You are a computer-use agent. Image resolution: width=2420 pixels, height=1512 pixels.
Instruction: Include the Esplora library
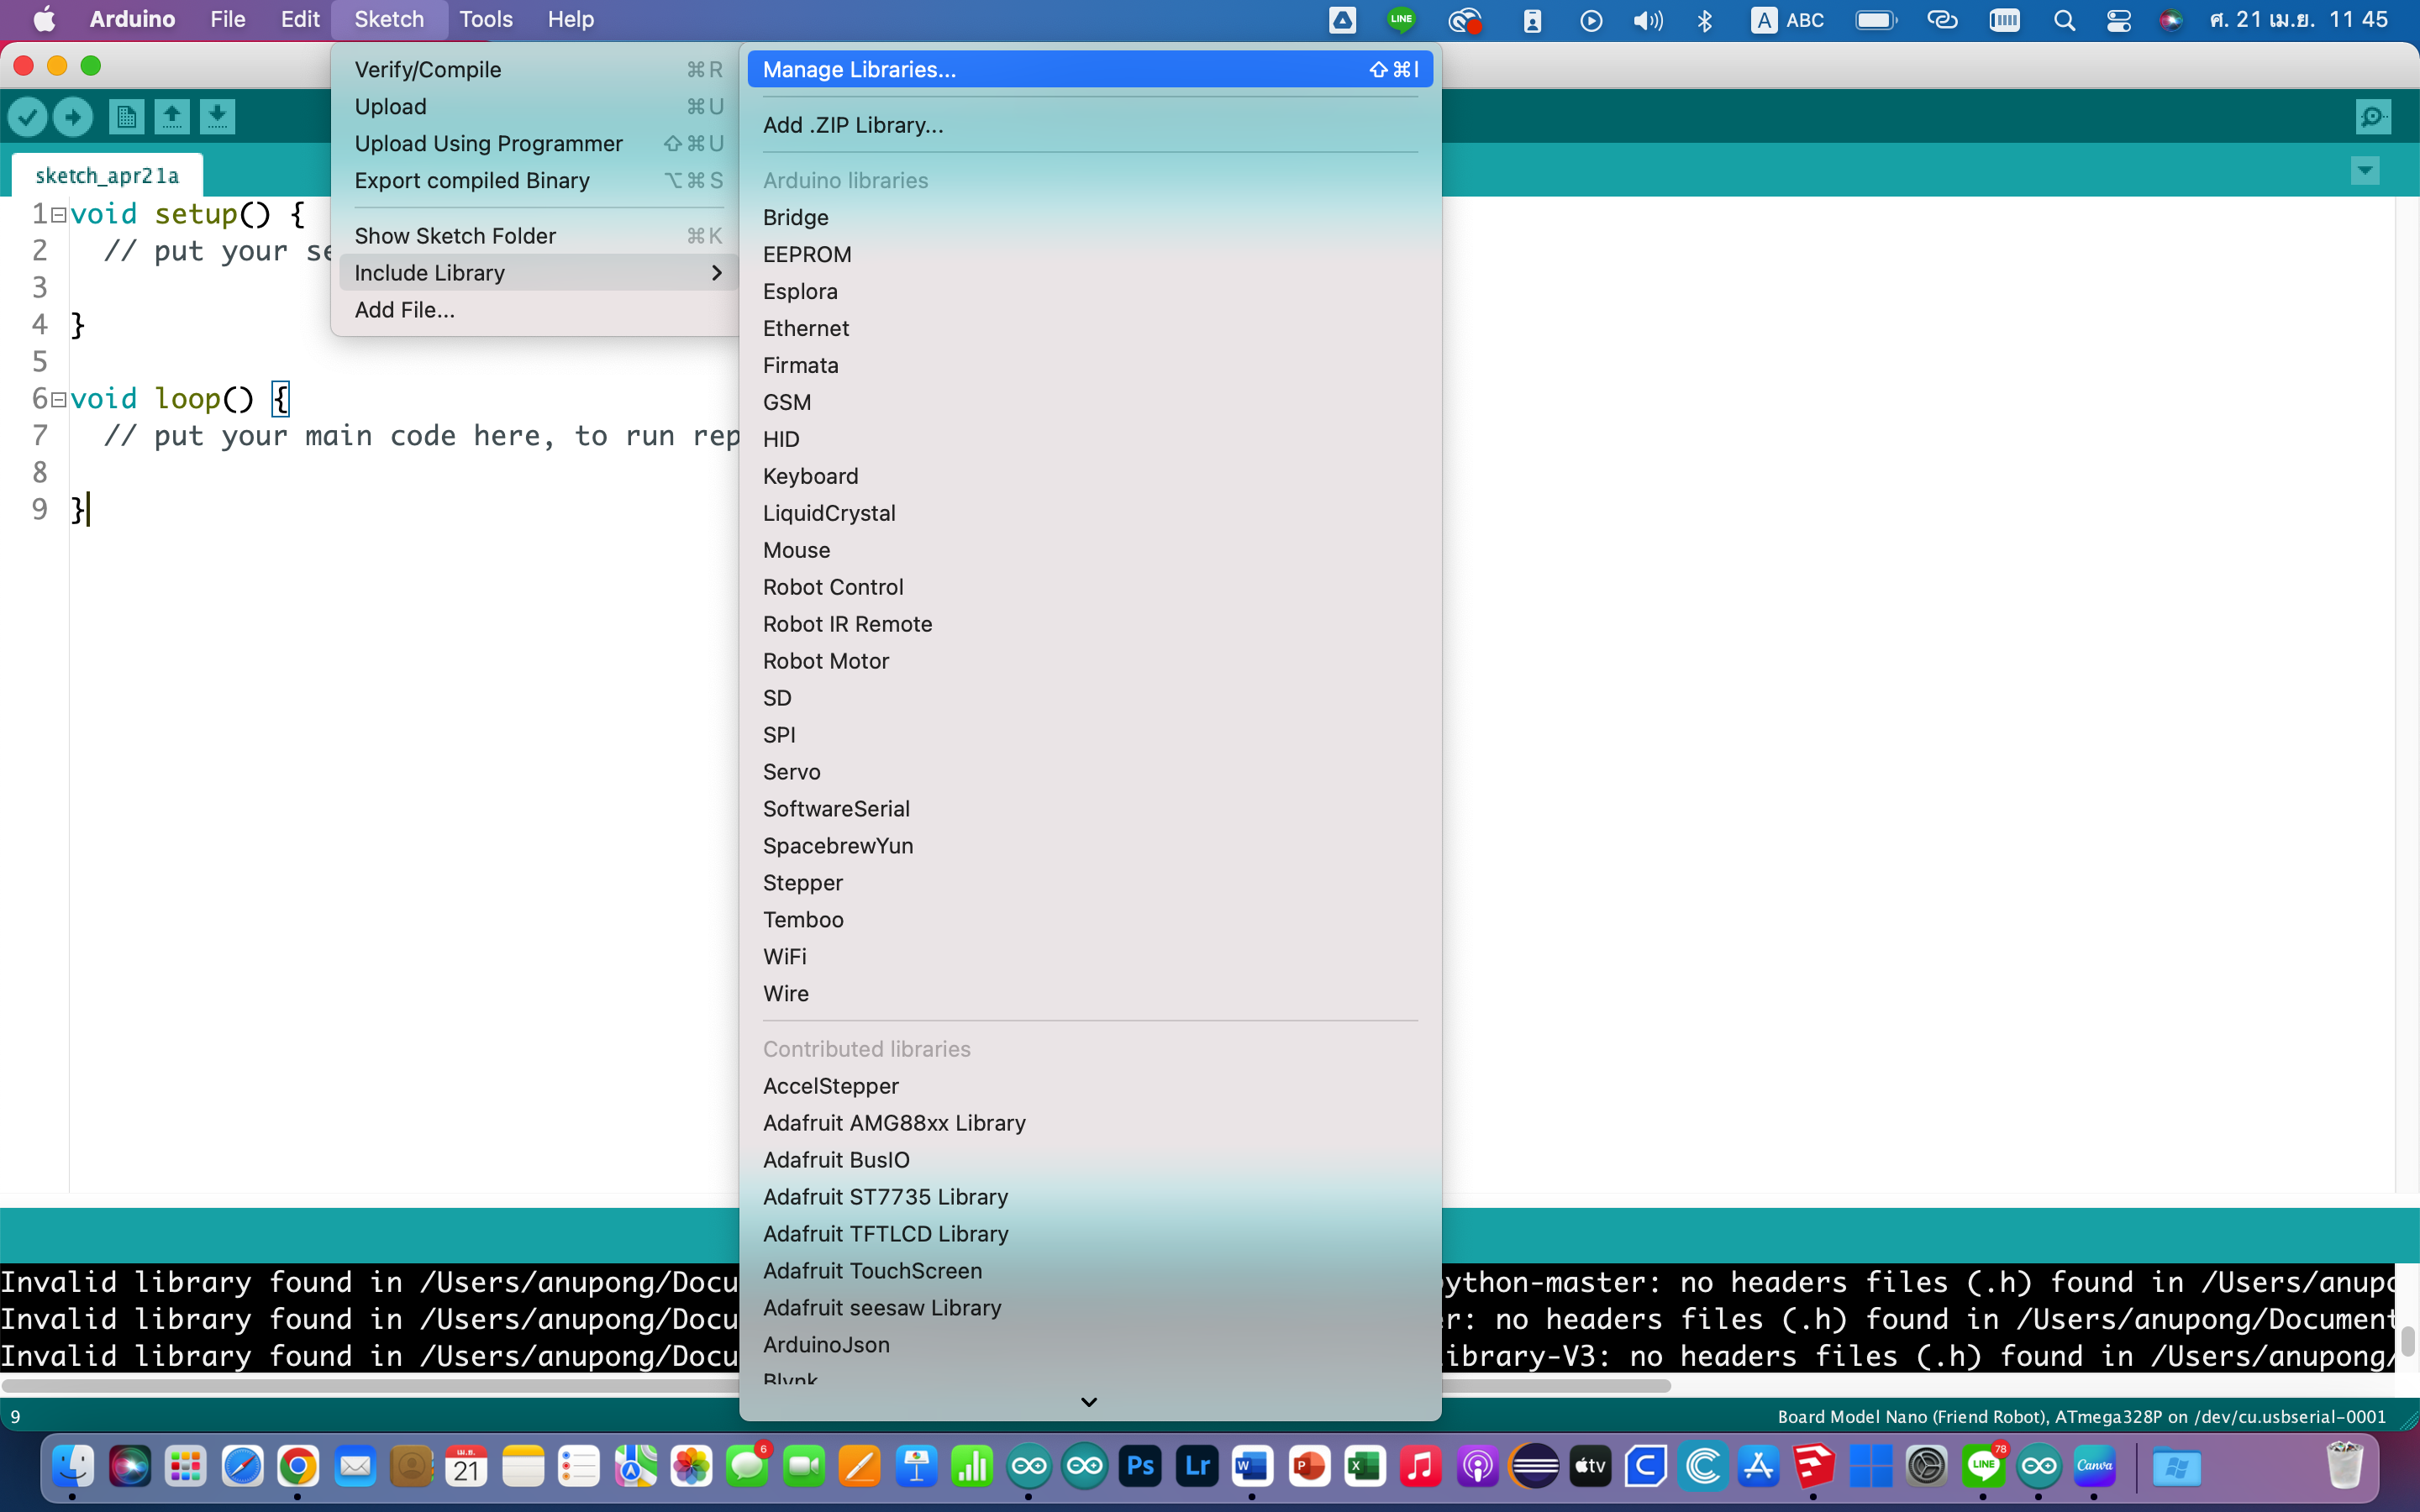point(1090,291)
